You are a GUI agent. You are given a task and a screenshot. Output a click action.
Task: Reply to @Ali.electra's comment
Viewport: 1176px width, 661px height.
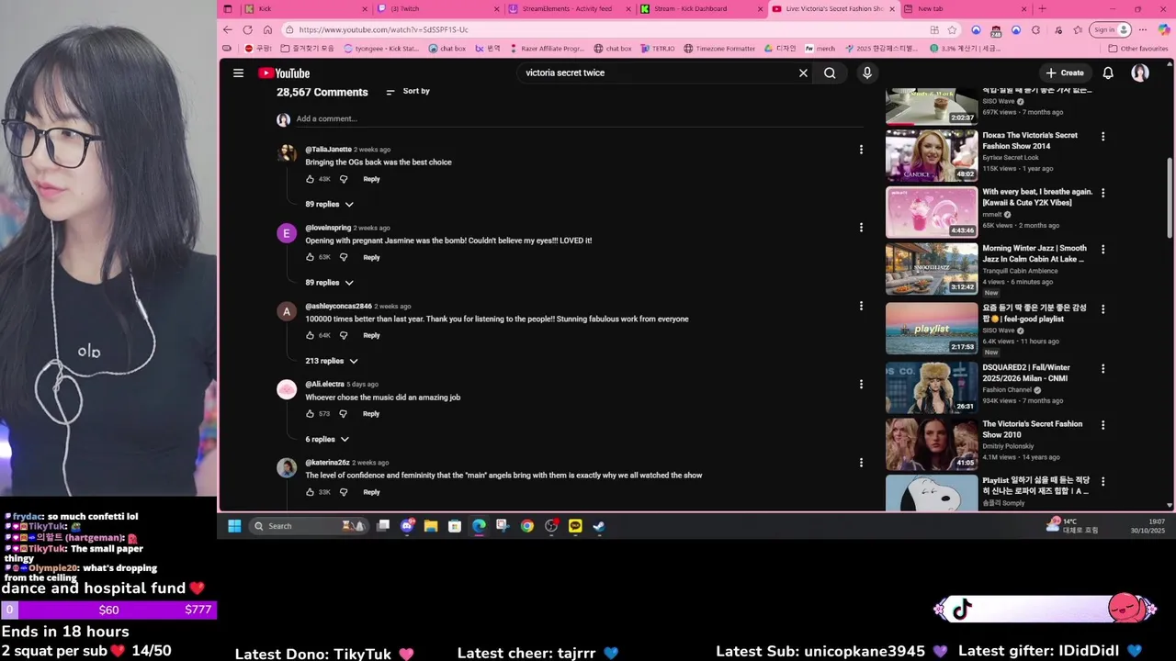click(x=371, y=413)
